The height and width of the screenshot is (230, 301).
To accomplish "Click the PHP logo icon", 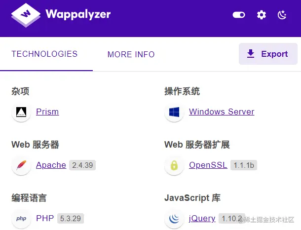I will click(21, 219).
